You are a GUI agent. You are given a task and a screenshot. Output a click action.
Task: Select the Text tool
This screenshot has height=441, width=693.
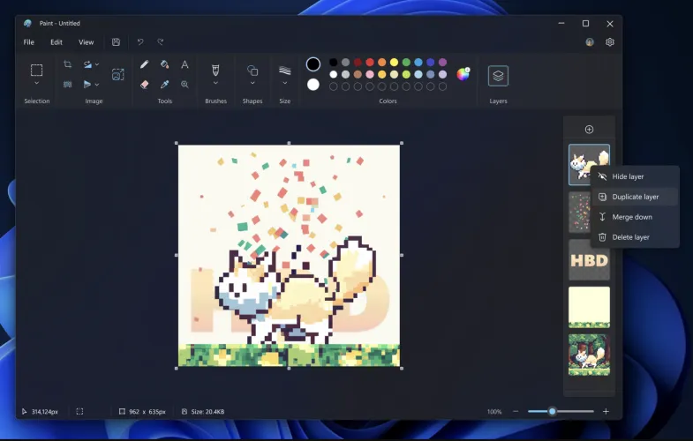pos(185,64)
